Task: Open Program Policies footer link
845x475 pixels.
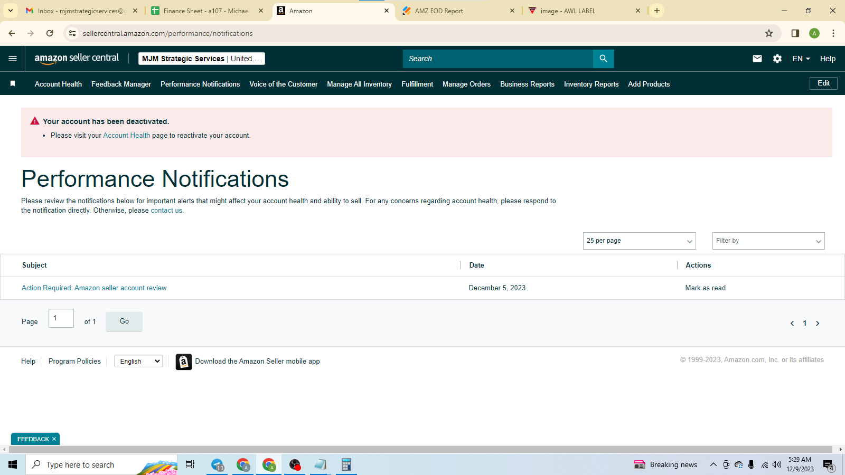Action: point(74,362)
